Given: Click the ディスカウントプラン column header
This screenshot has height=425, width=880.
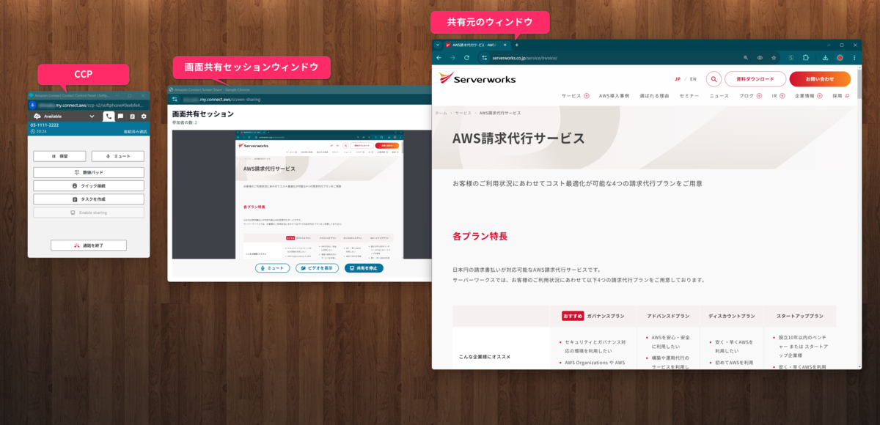Looking at the screenshot, I should click(x=731, y=316).
